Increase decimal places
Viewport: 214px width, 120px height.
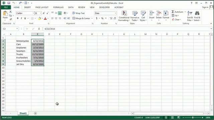click(x=111, y=18)
